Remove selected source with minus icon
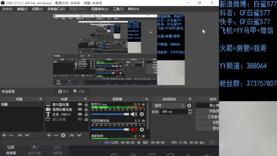277x156 pixels. [56, 135]
